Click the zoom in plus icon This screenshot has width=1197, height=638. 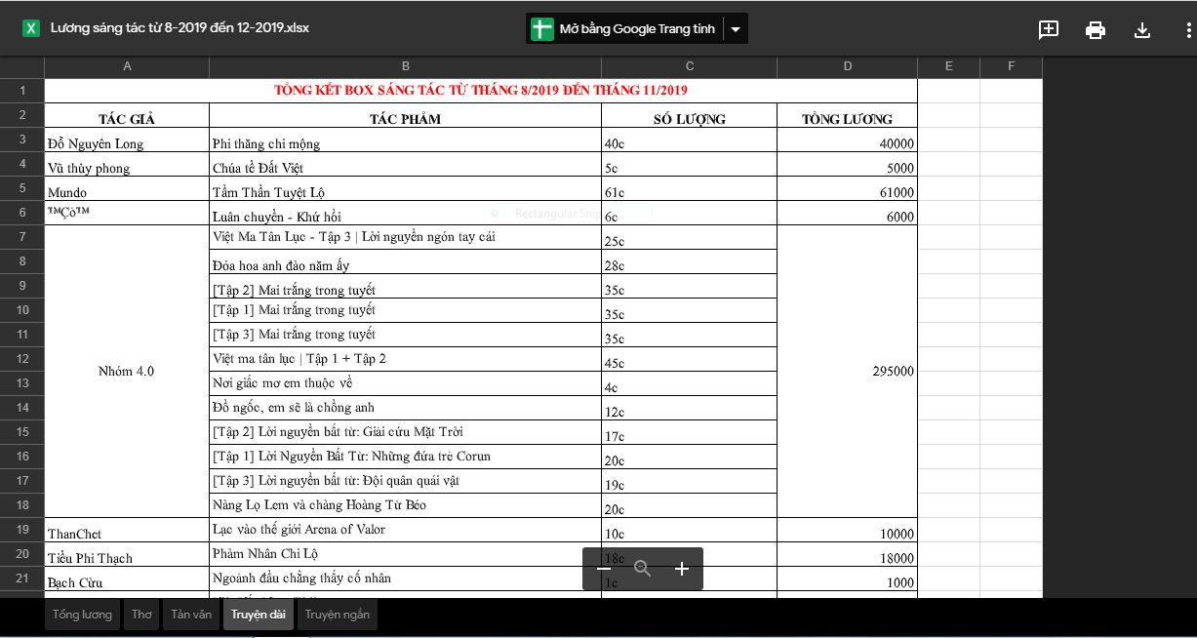click(x=682, y=569)
